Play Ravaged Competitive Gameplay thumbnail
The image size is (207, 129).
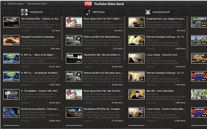coord(11,40)
